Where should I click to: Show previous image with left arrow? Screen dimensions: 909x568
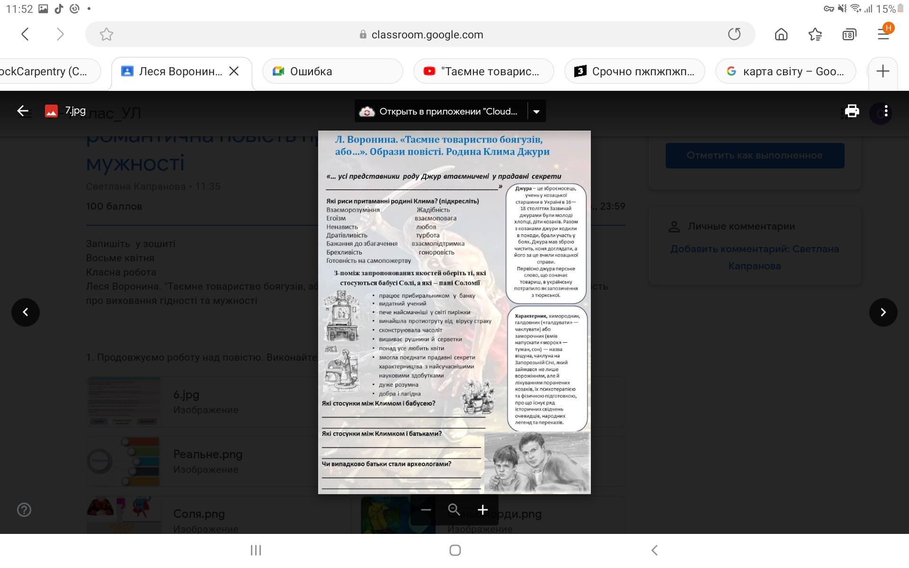[x=26, y=312]
